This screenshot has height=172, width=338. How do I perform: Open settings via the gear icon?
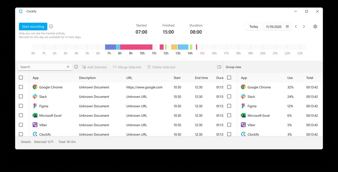click(315, 26)
